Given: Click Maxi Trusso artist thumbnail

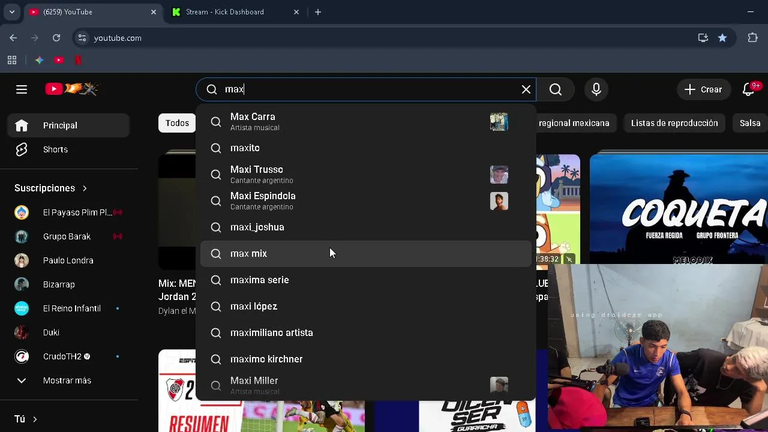Looking at the screenshot, I should tap(499, 175).
